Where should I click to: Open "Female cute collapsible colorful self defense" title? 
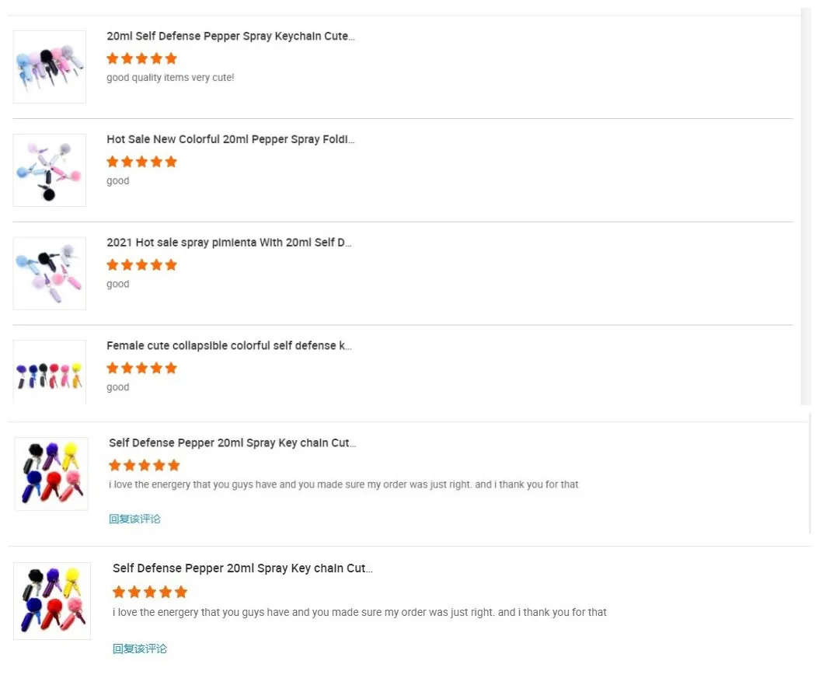tap(228, 346)
